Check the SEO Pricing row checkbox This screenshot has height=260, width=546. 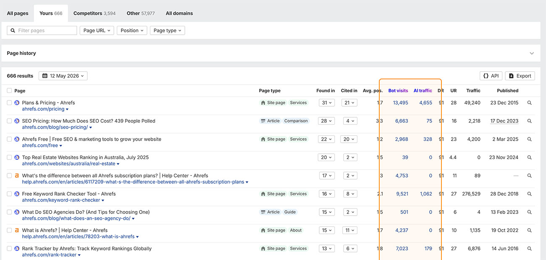point(9,121)
